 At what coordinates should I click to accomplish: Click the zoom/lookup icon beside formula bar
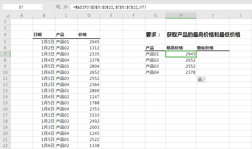pyautogui.click(x=58, y=7)
